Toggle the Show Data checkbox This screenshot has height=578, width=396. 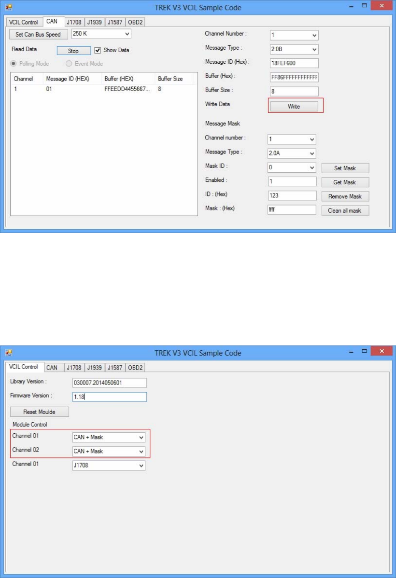click(x=98, y=50)
